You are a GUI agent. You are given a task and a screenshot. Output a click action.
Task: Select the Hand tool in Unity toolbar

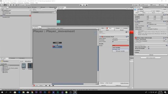pos(2,5)
